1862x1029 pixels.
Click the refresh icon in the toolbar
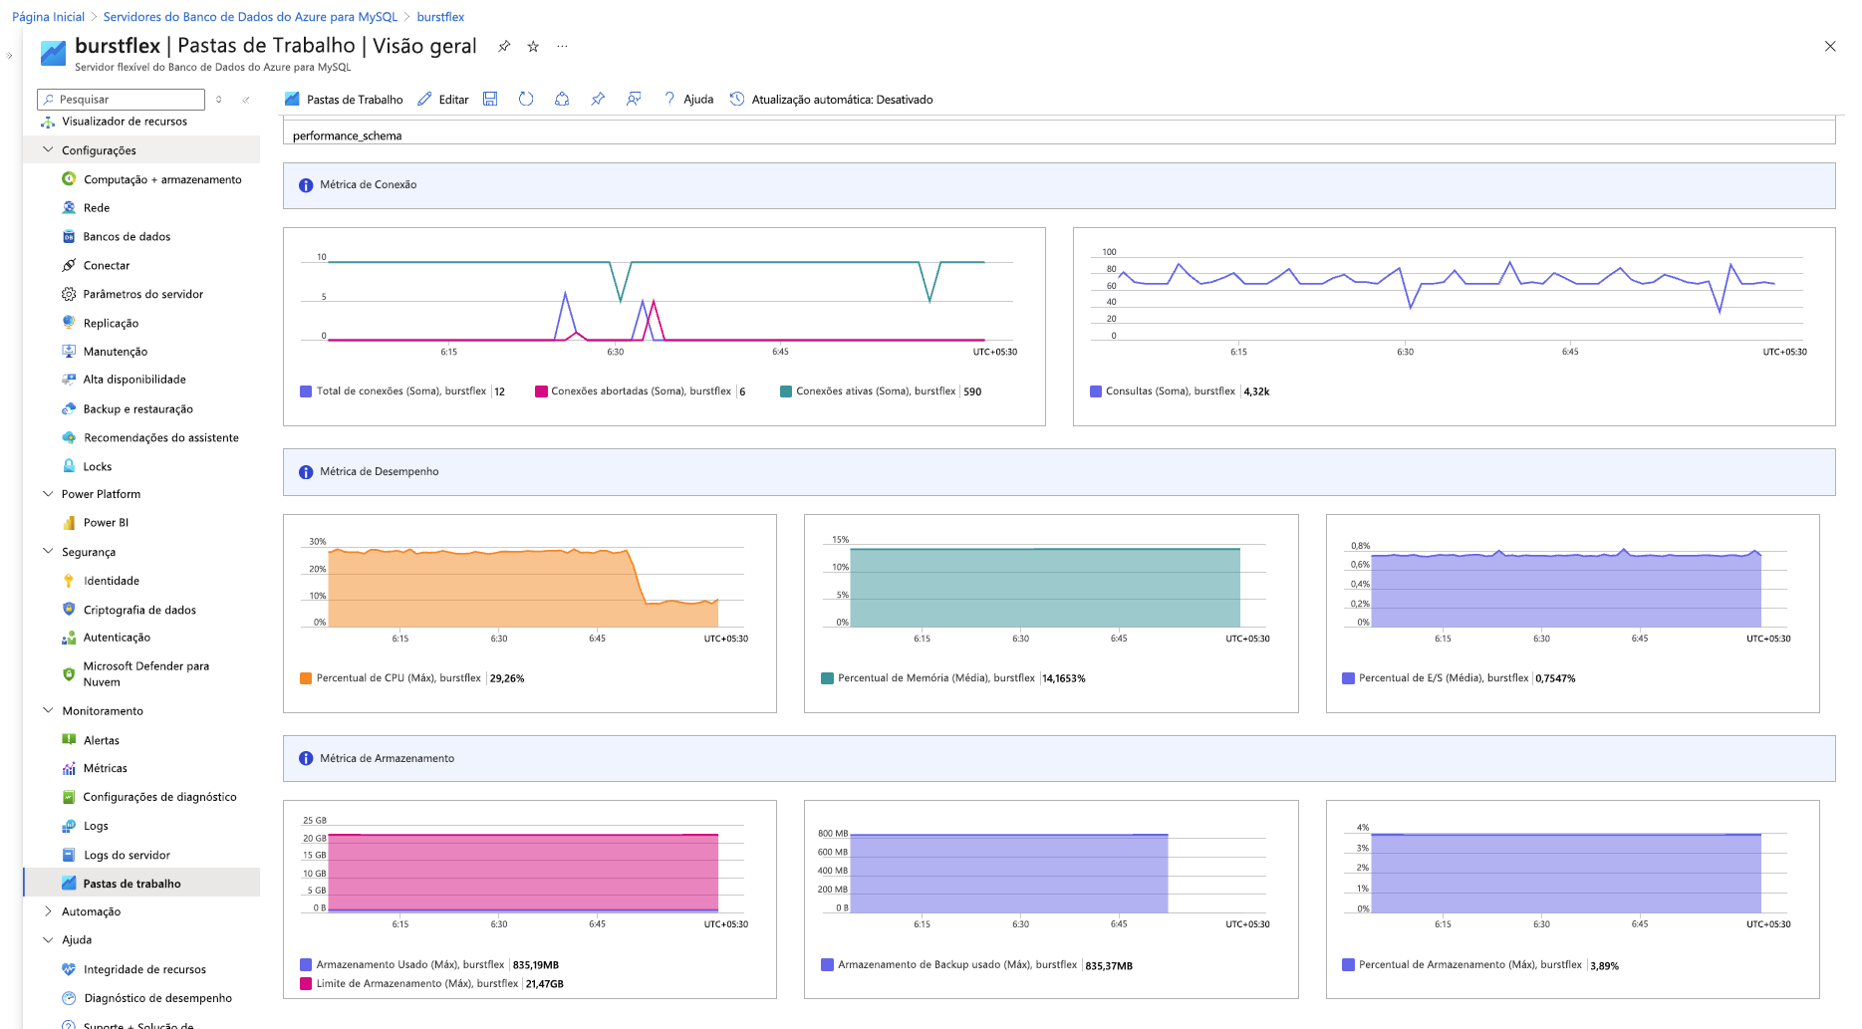pos(526,99)
